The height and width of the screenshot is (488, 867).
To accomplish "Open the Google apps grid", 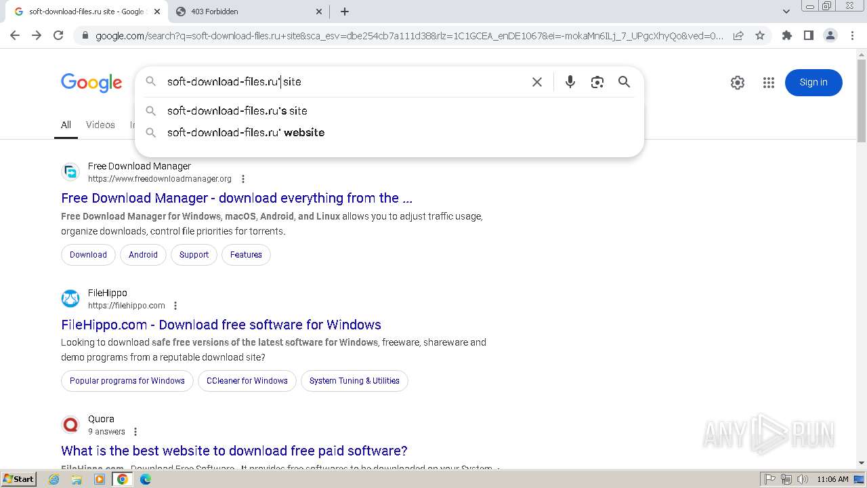I will [x=768, y=83].
